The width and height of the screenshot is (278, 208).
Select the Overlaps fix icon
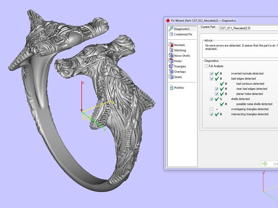[x=171, y=71]
